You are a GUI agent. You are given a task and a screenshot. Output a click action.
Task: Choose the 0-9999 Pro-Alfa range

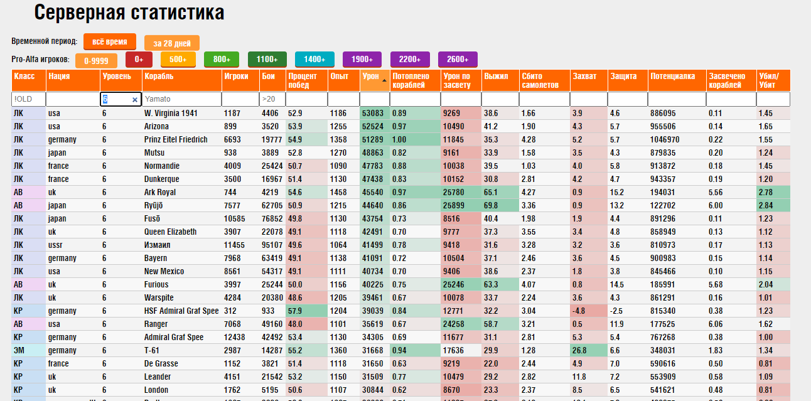click(96, 60)
